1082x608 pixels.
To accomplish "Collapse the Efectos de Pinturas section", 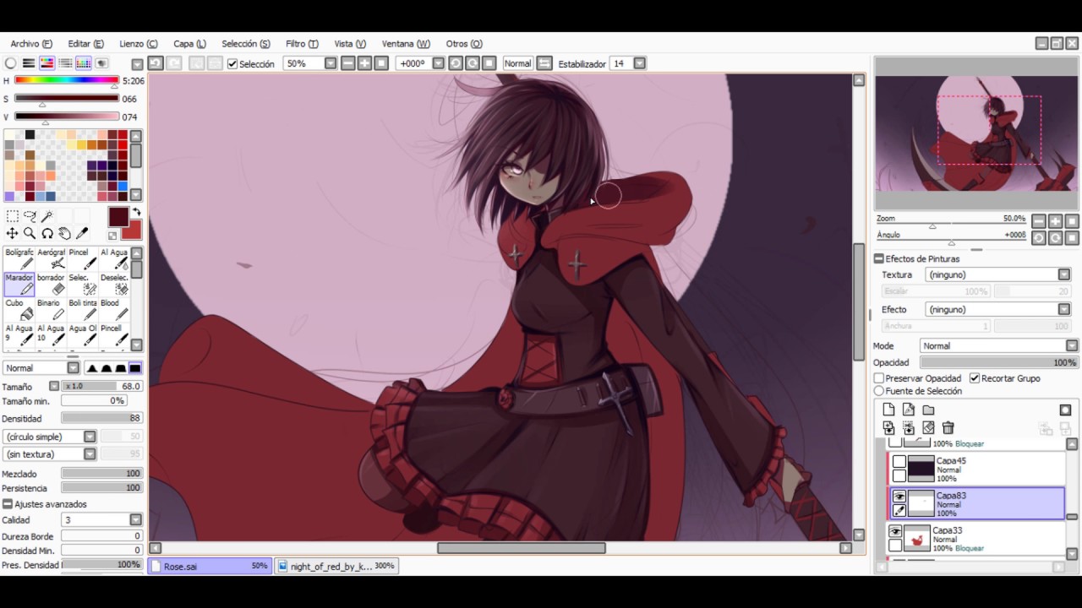I will 879,258.
